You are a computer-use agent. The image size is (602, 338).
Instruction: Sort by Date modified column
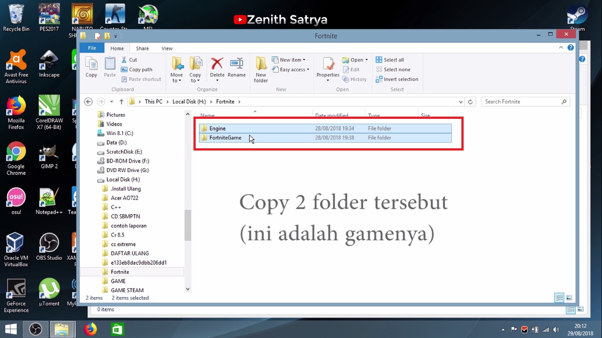coord(331,115)
